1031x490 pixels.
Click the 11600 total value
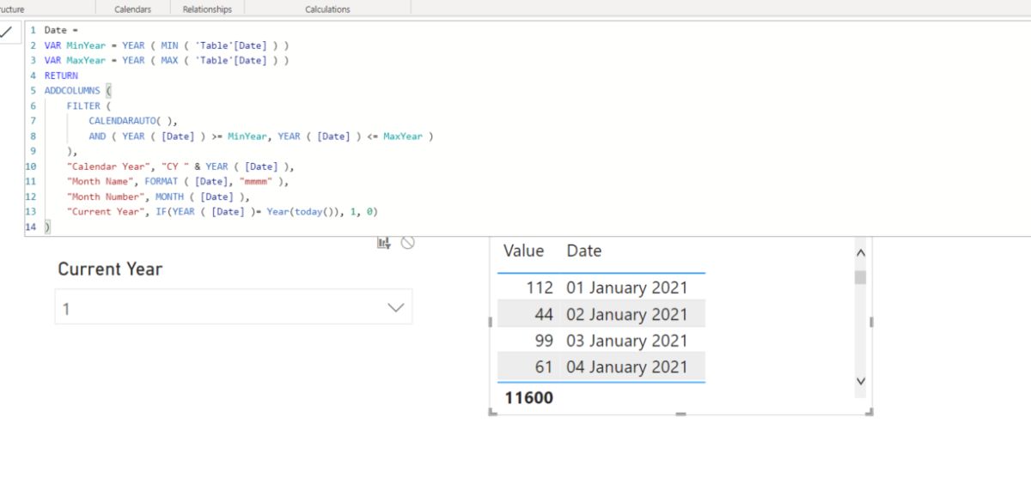(529, 397)
